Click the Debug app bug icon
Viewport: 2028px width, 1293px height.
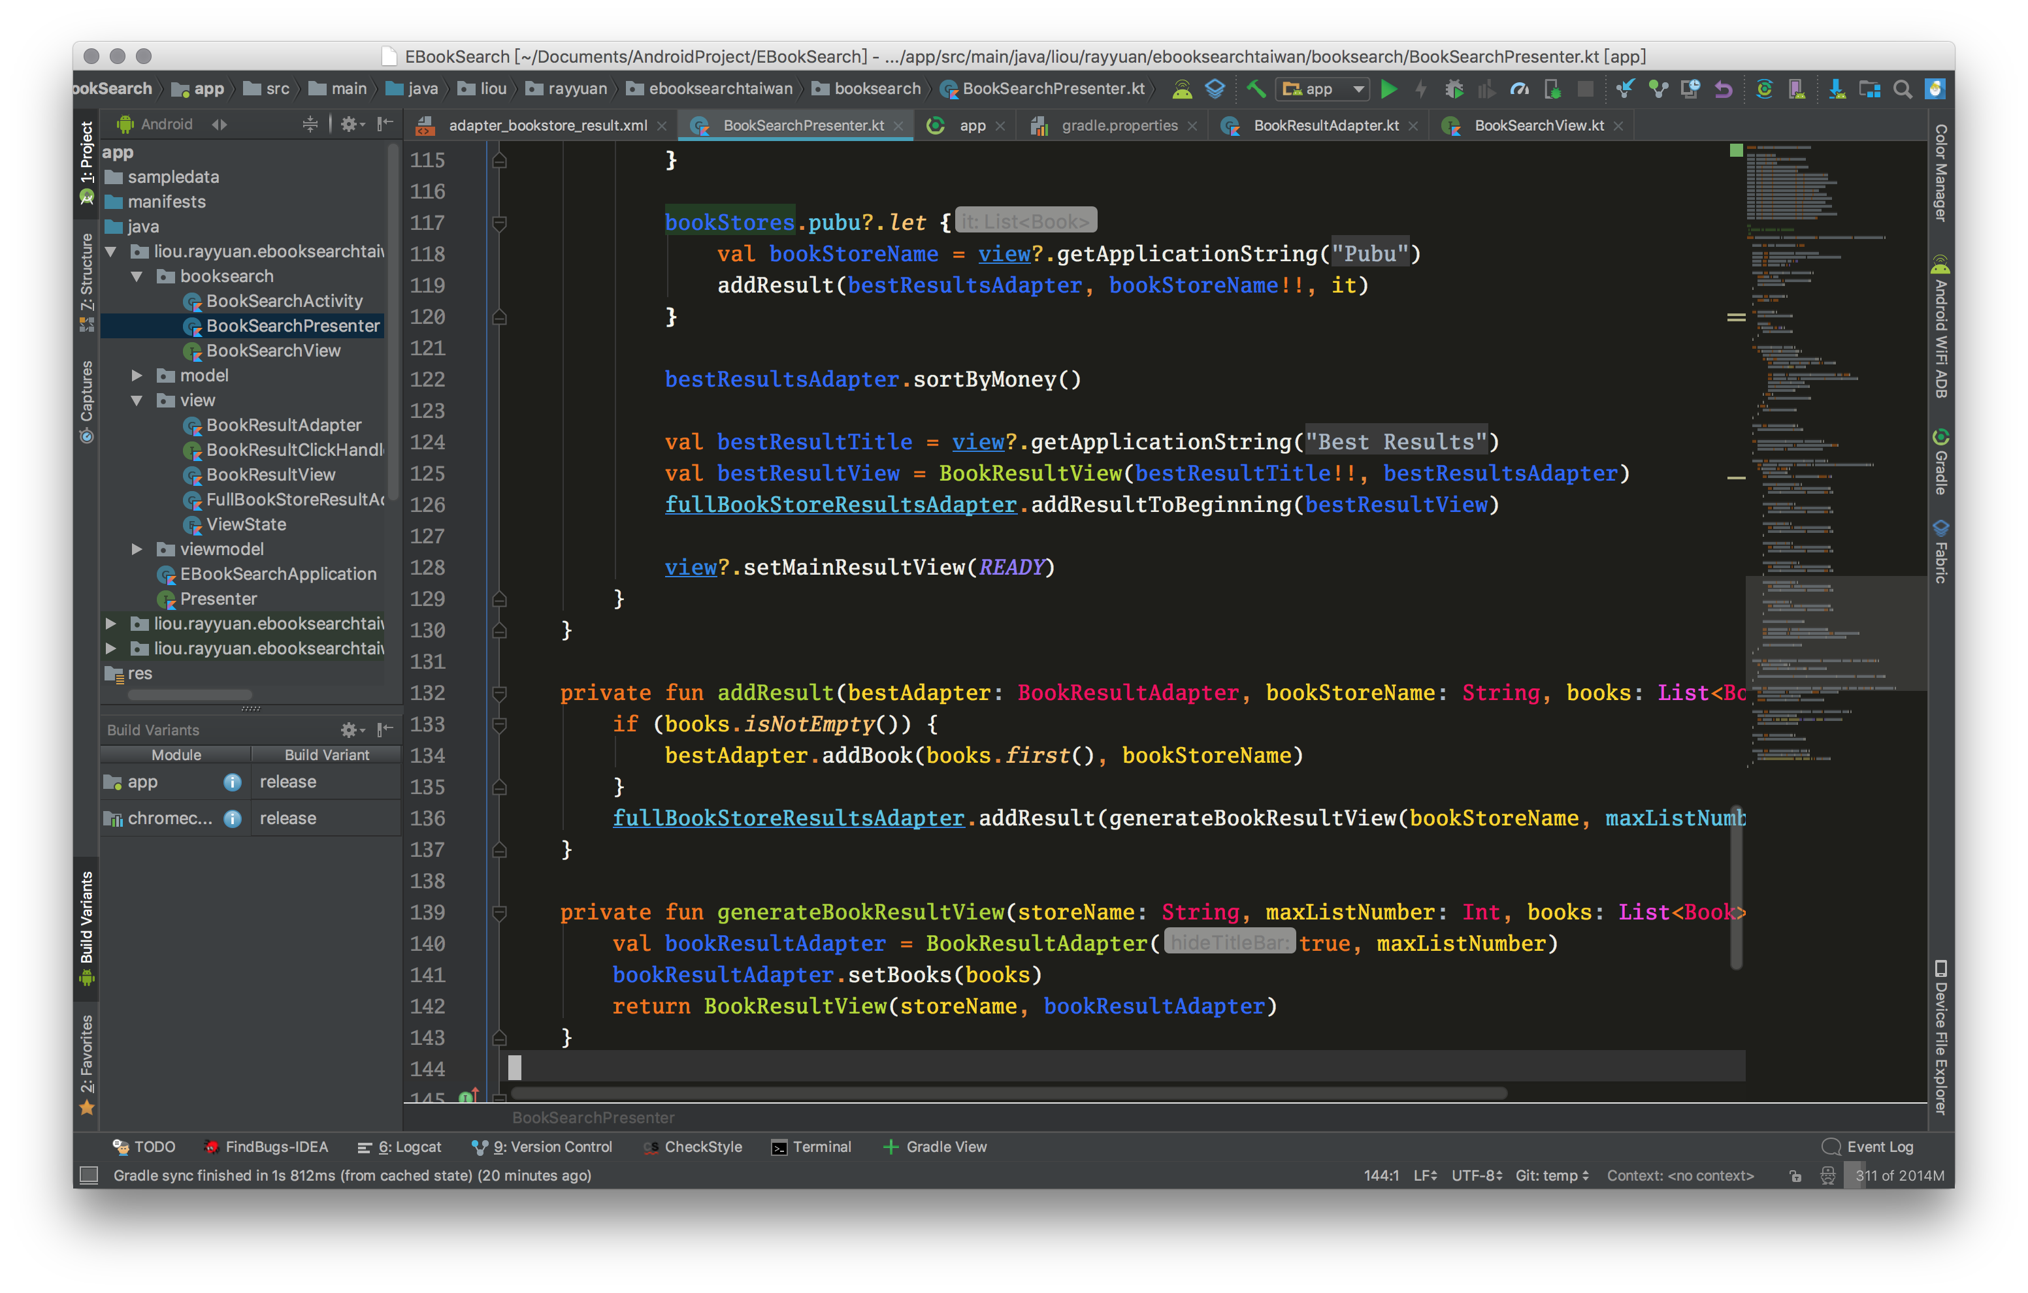(1454, 89)
